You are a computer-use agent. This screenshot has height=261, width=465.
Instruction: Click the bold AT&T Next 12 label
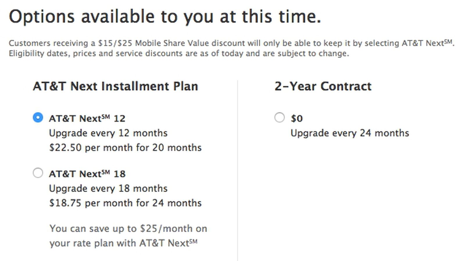pyautogui.click(x=87, y=118)
